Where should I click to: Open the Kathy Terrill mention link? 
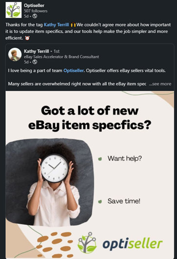pos(56,25)
